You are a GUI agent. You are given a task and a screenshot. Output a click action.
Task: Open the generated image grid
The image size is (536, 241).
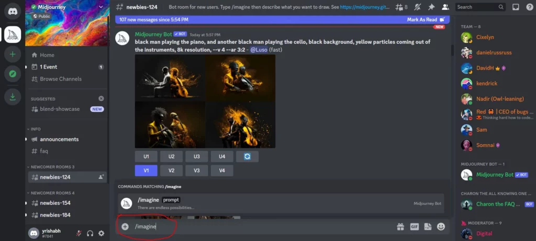(x=205, y=101)
